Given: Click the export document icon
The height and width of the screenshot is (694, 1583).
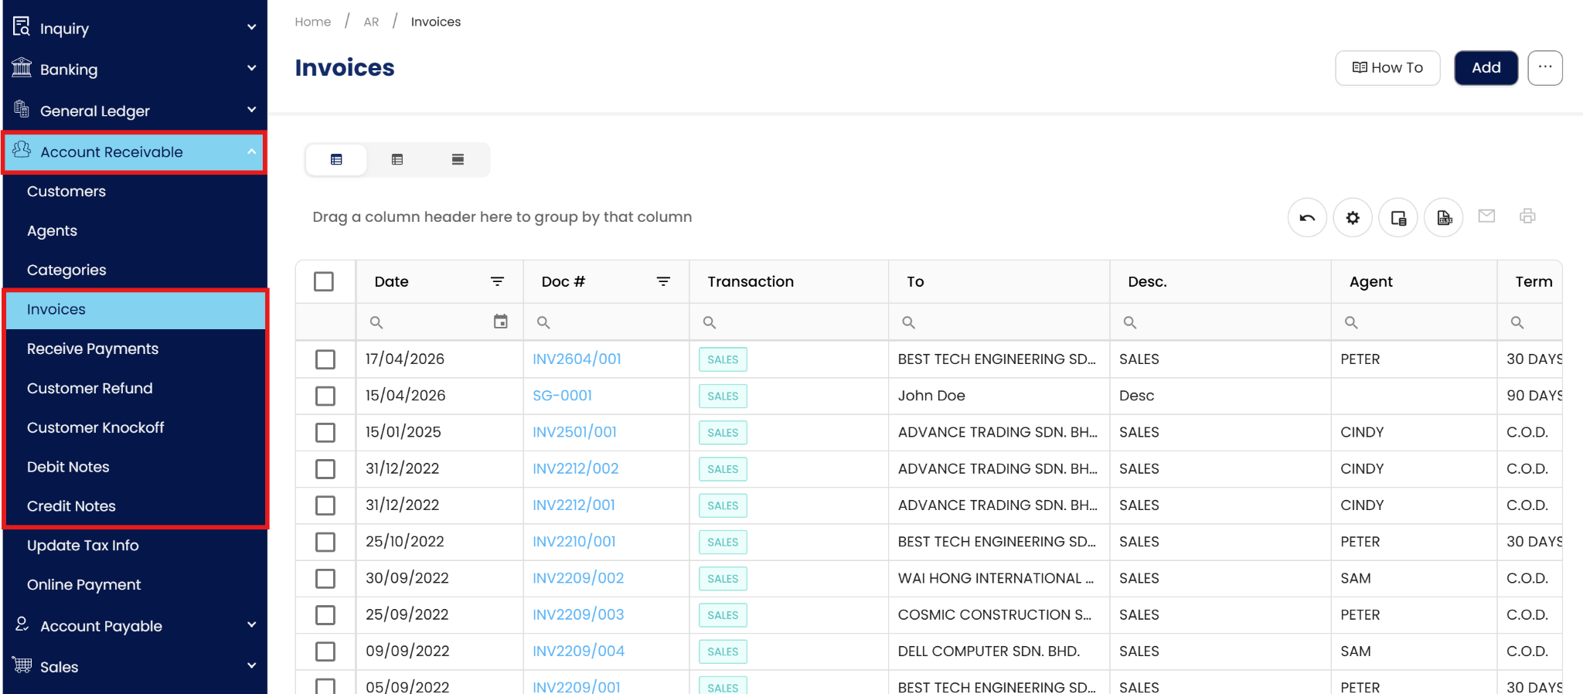Looking at the screenshot, I should tap(1444, 218).
